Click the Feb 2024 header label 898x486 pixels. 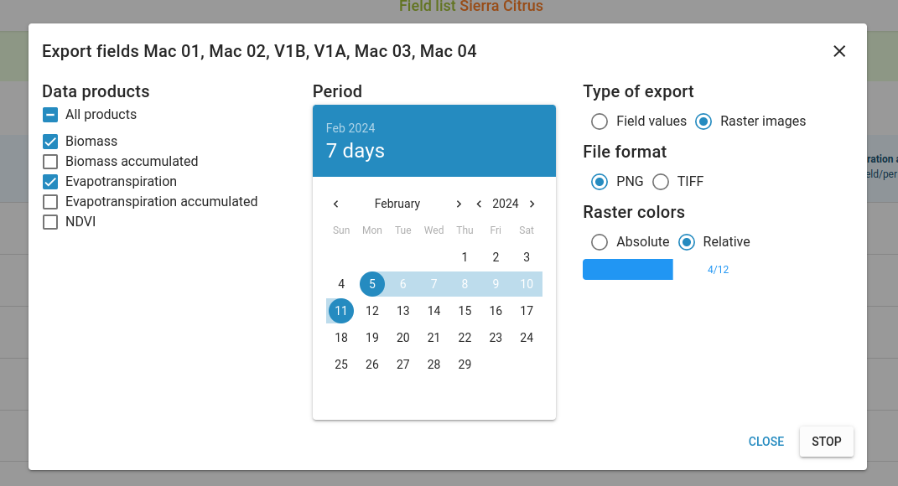pos(350,128)
